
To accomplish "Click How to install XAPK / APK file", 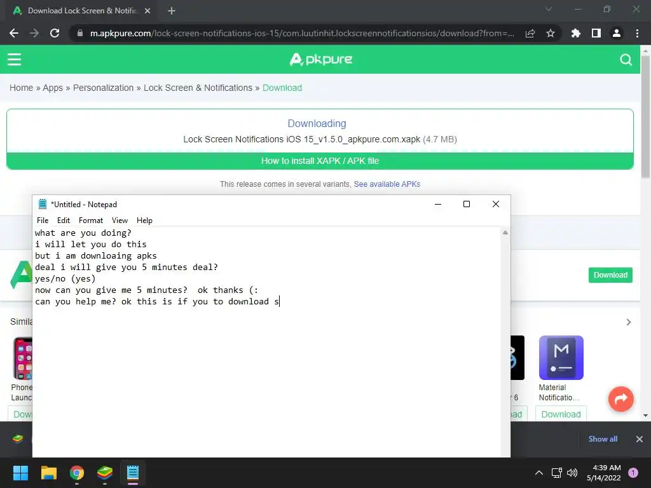I will coord(320,161).
